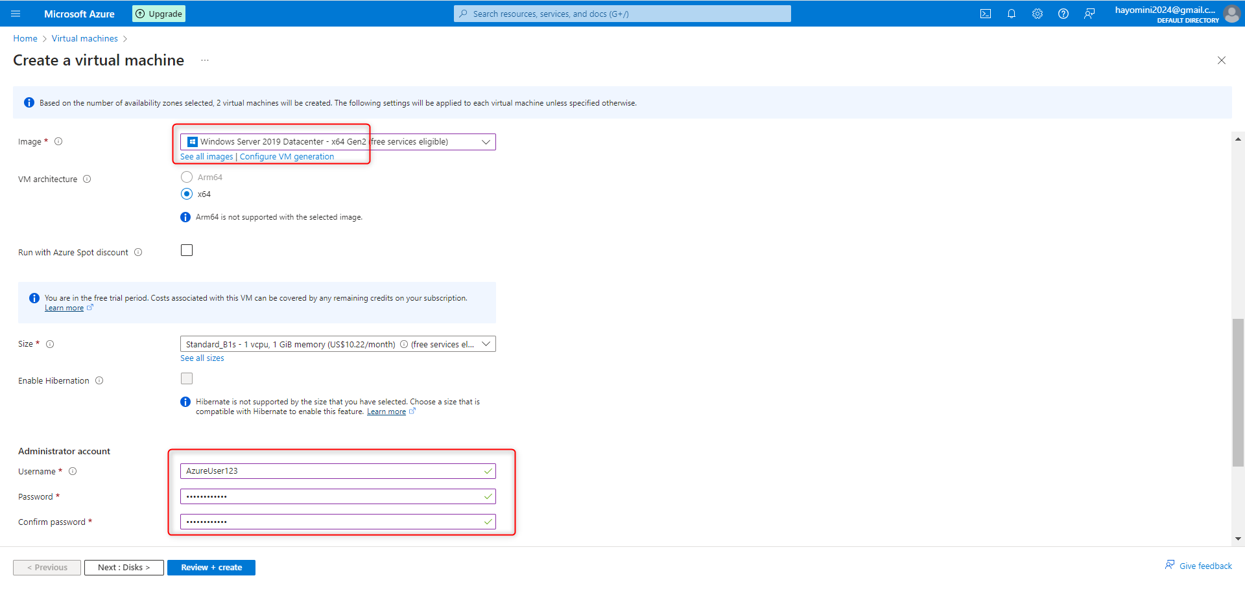Open the account profile avatar
This screenshot has width=1245, height=591.
point(1231,14)
